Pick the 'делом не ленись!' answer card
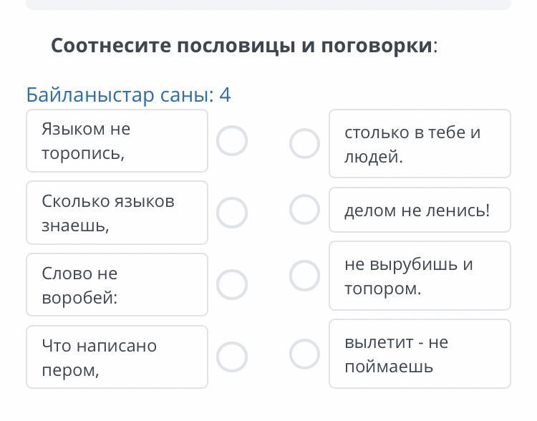537x421 pixels. [420, 210]
